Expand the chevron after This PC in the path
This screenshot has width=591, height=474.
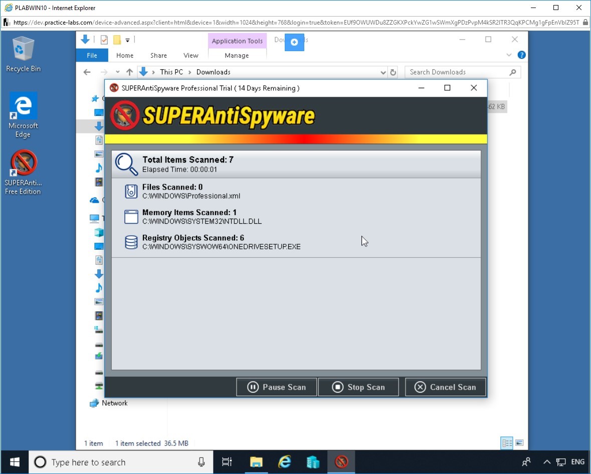(190, 72)
